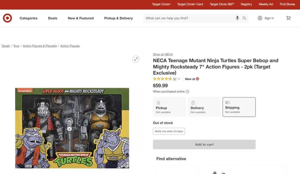Click the info icon beside 'When purchased online'

click(x=187, y=91)
